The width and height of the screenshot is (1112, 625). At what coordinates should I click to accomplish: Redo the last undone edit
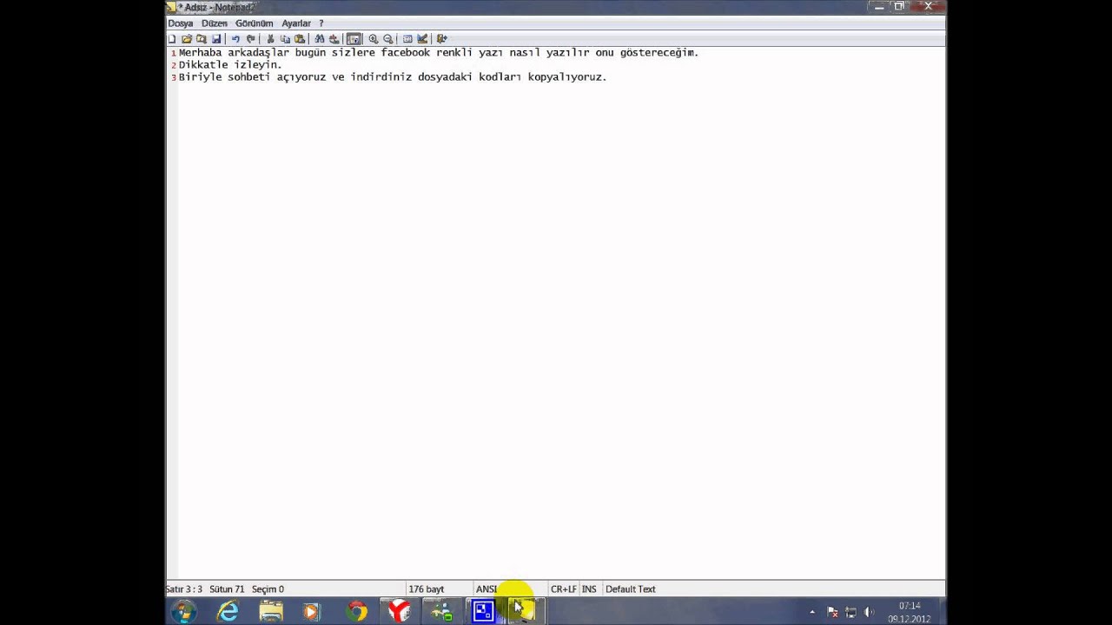pyautogui.click(x=251, y=39)
